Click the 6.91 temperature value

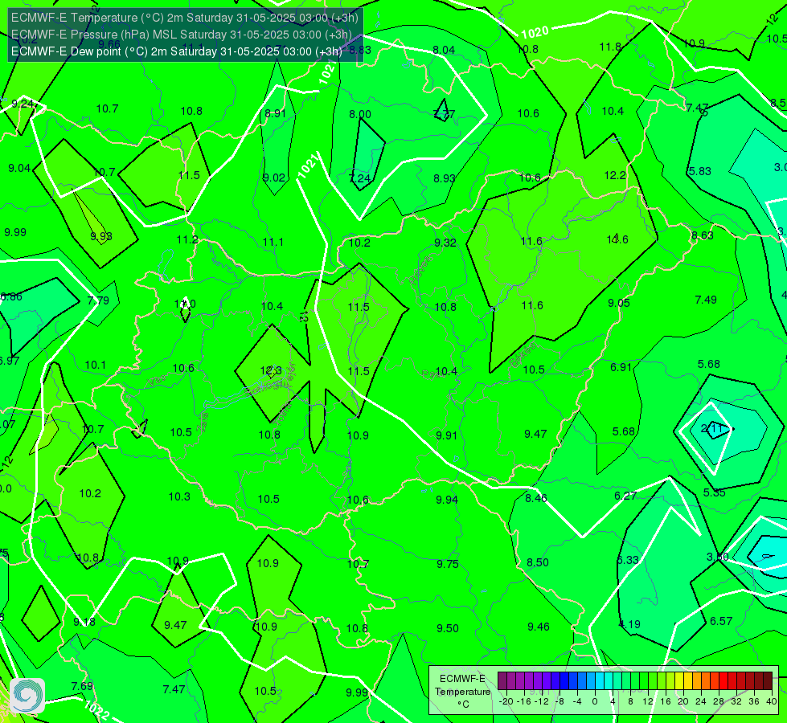(621, 367)
